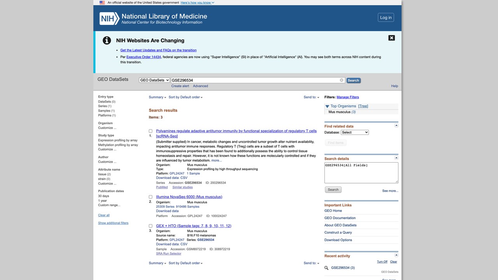Screen dimensions: 498x280
Task: Collapse Top Organisms with the blue triangle
Action: click(x=327, y=106)
